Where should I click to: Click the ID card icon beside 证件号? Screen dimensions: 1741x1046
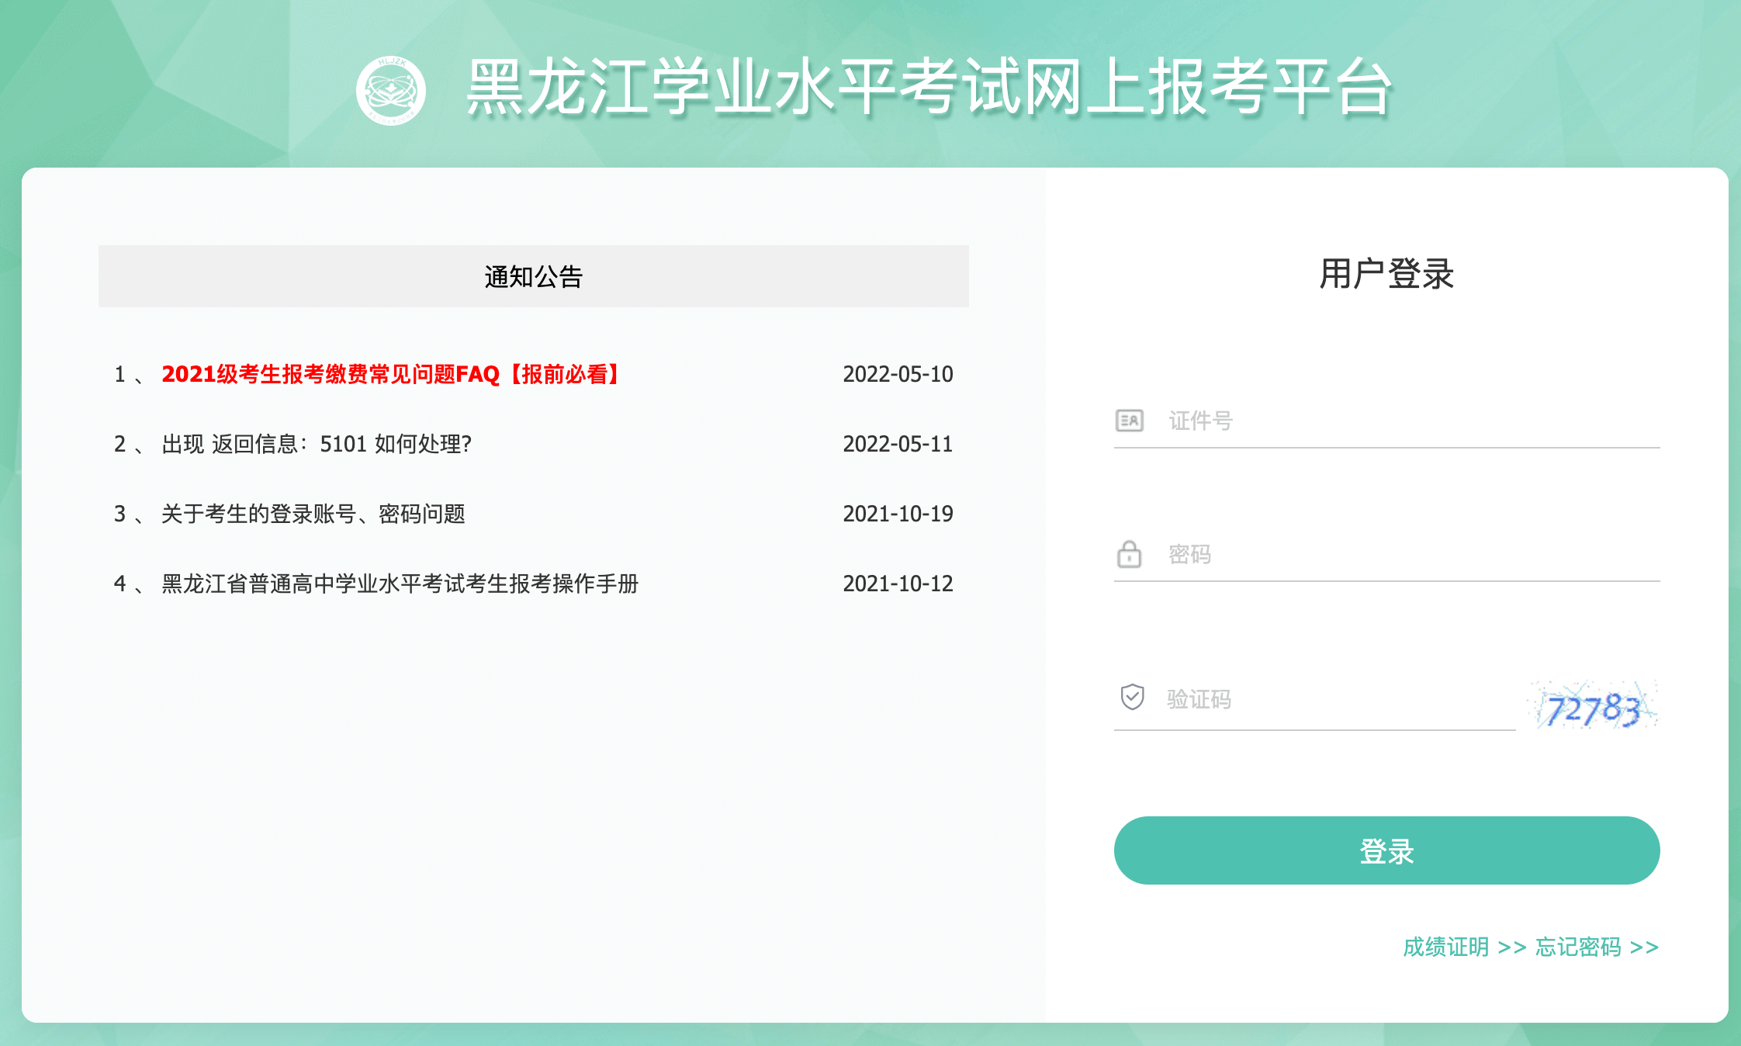(1129, 421)
